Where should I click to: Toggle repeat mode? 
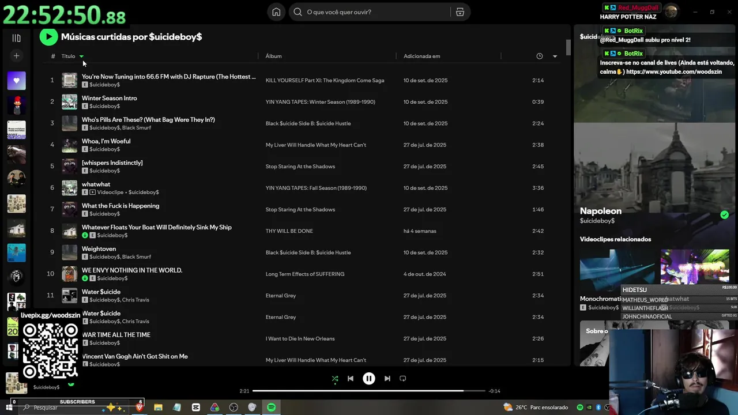pos(402,379)
